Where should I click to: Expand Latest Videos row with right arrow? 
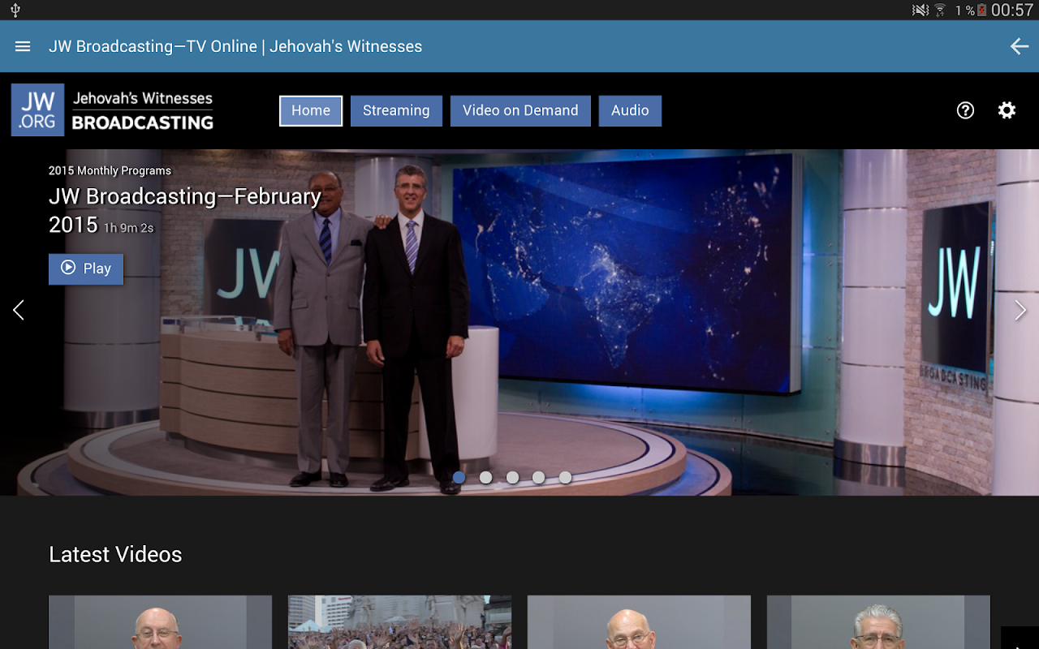click(1020, 638)
